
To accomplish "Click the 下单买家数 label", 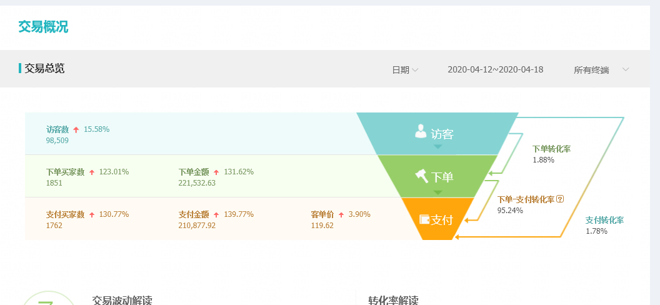I will pyautogui.click(x=65, y=172).
